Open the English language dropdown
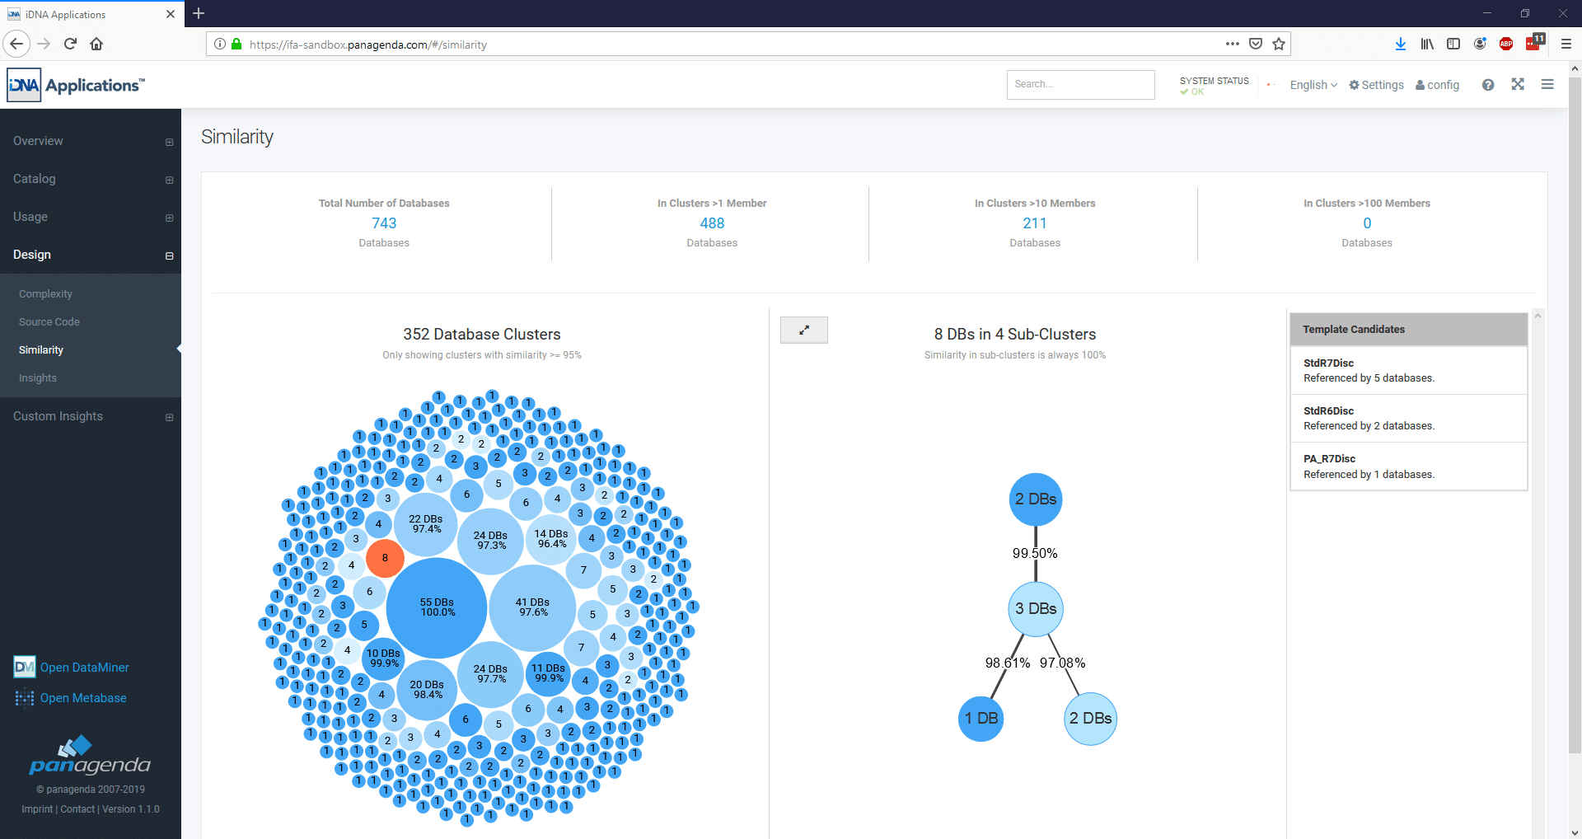This screenshot has width=1582, height=839. tap(1313, 85)
